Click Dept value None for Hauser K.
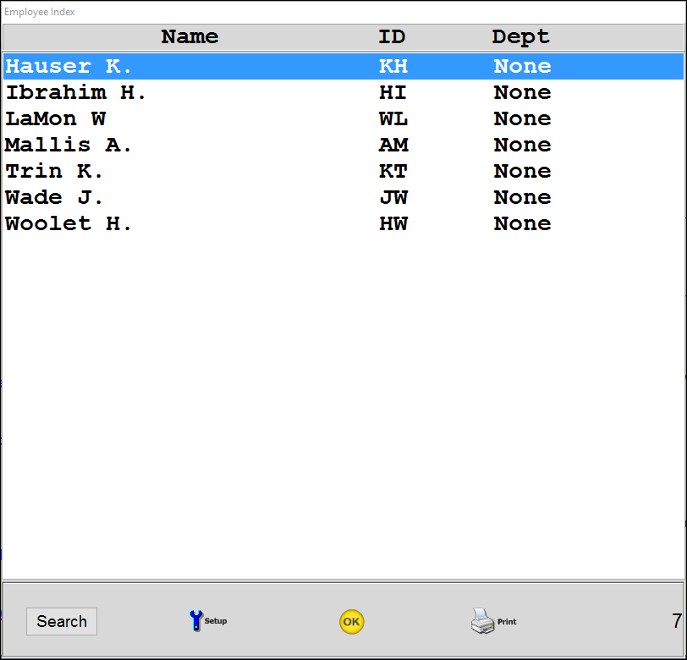The width and height of the screenshot is (687, 660). pyautogui.click(x=522, y=66)
